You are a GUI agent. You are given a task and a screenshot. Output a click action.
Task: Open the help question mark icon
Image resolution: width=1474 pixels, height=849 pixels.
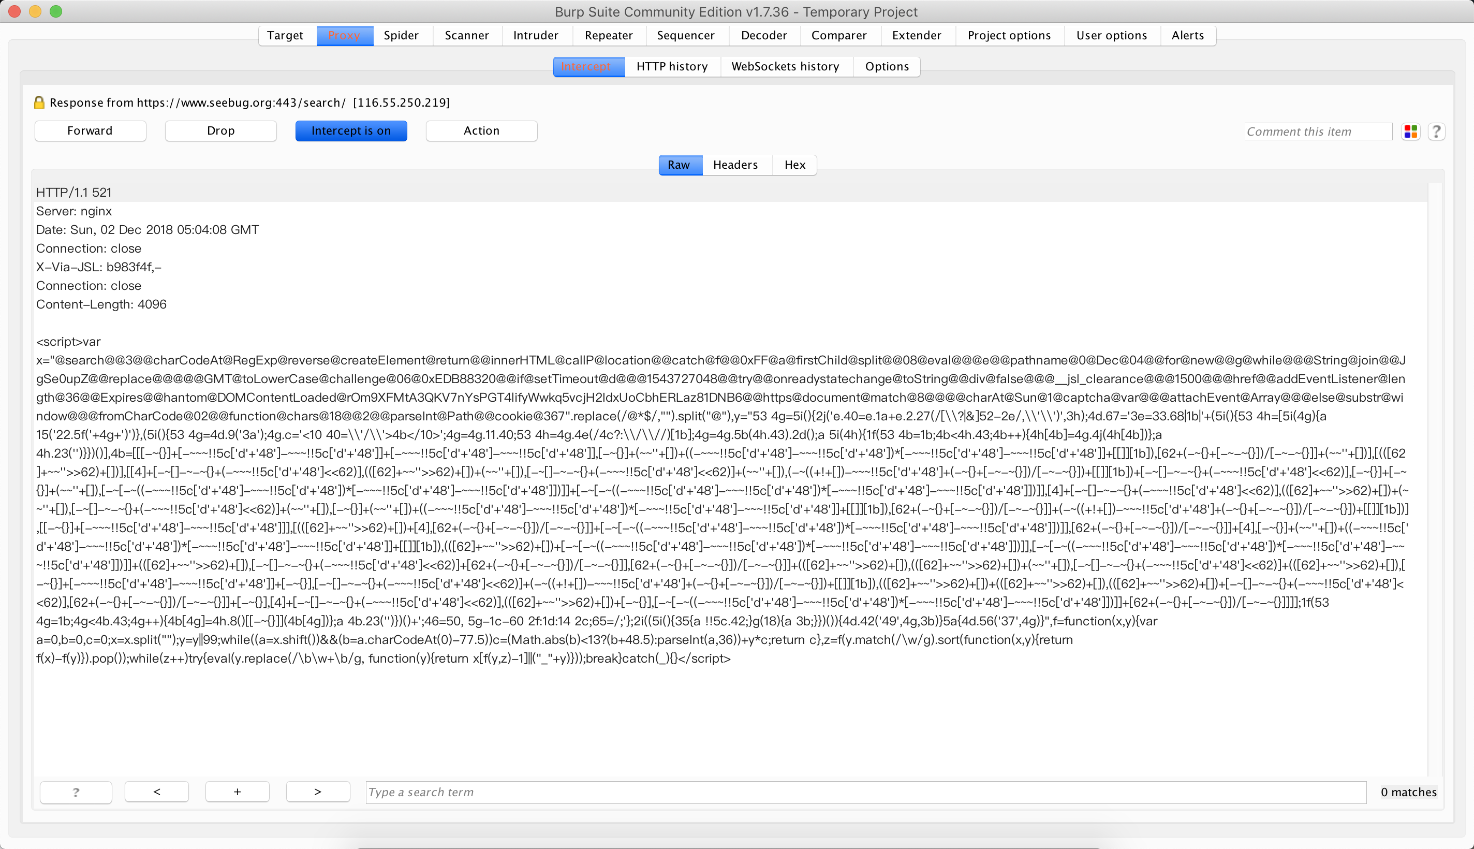coord(1436,132)
